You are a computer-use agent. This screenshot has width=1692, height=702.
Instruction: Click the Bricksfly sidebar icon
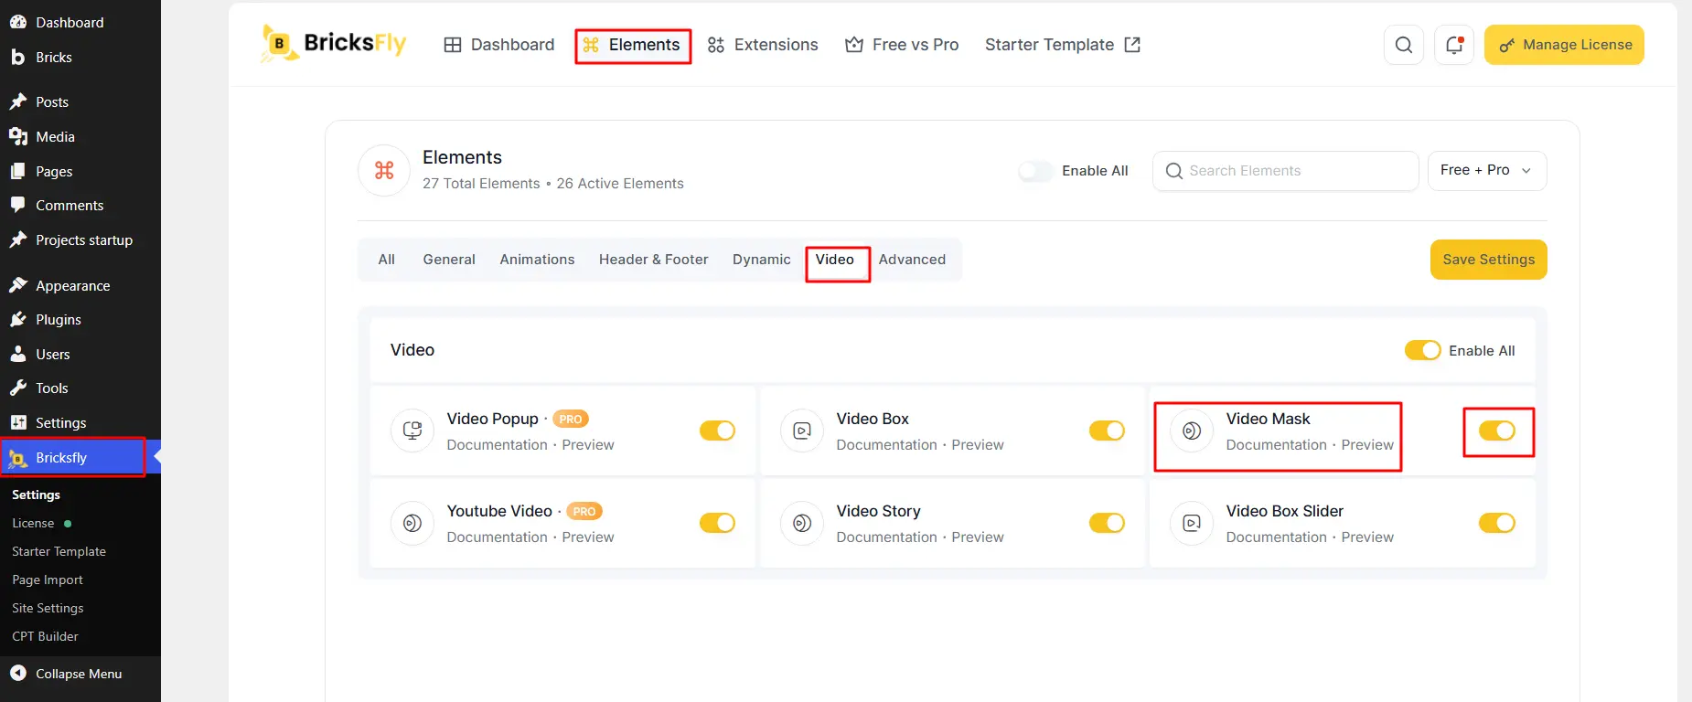18,458
